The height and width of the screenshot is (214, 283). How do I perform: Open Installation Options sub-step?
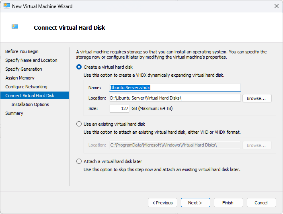click(x=30, y=104)
